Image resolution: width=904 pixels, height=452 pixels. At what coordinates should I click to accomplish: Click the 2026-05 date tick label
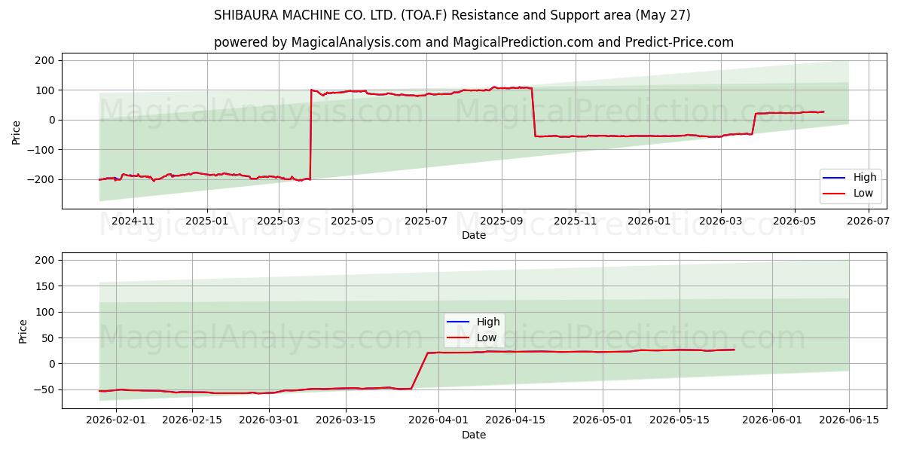click(794, 221)
